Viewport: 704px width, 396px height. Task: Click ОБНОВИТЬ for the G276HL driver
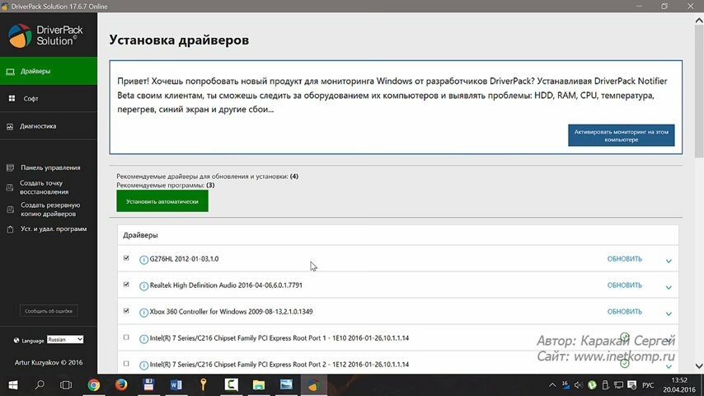pyautogui.click(x=625, y=259)
